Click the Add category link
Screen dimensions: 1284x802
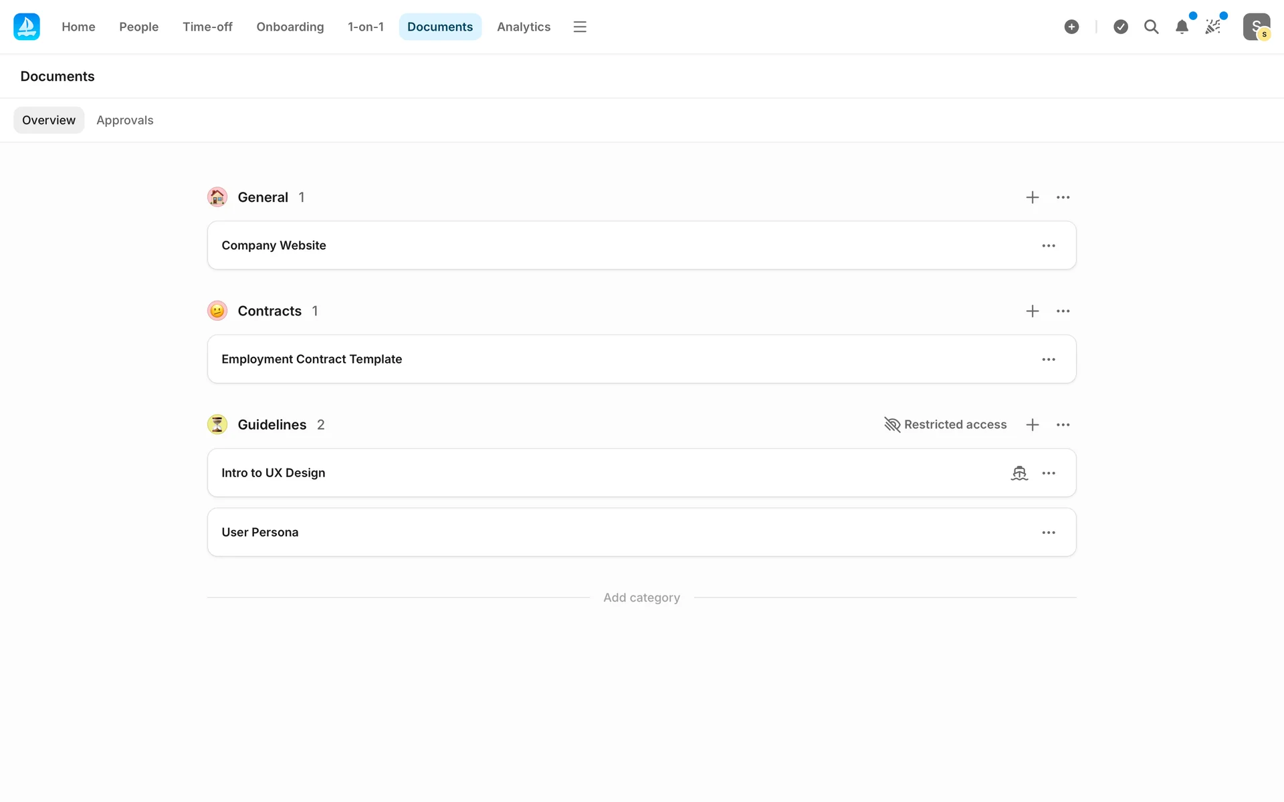pos(641,597)
